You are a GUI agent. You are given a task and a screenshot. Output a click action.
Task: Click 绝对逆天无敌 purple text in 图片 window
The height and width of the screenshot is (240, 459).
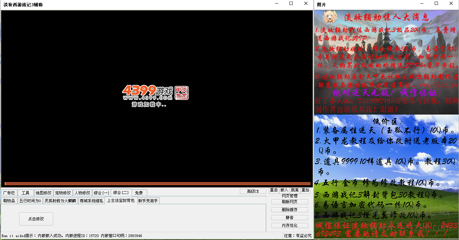point(385,93)
